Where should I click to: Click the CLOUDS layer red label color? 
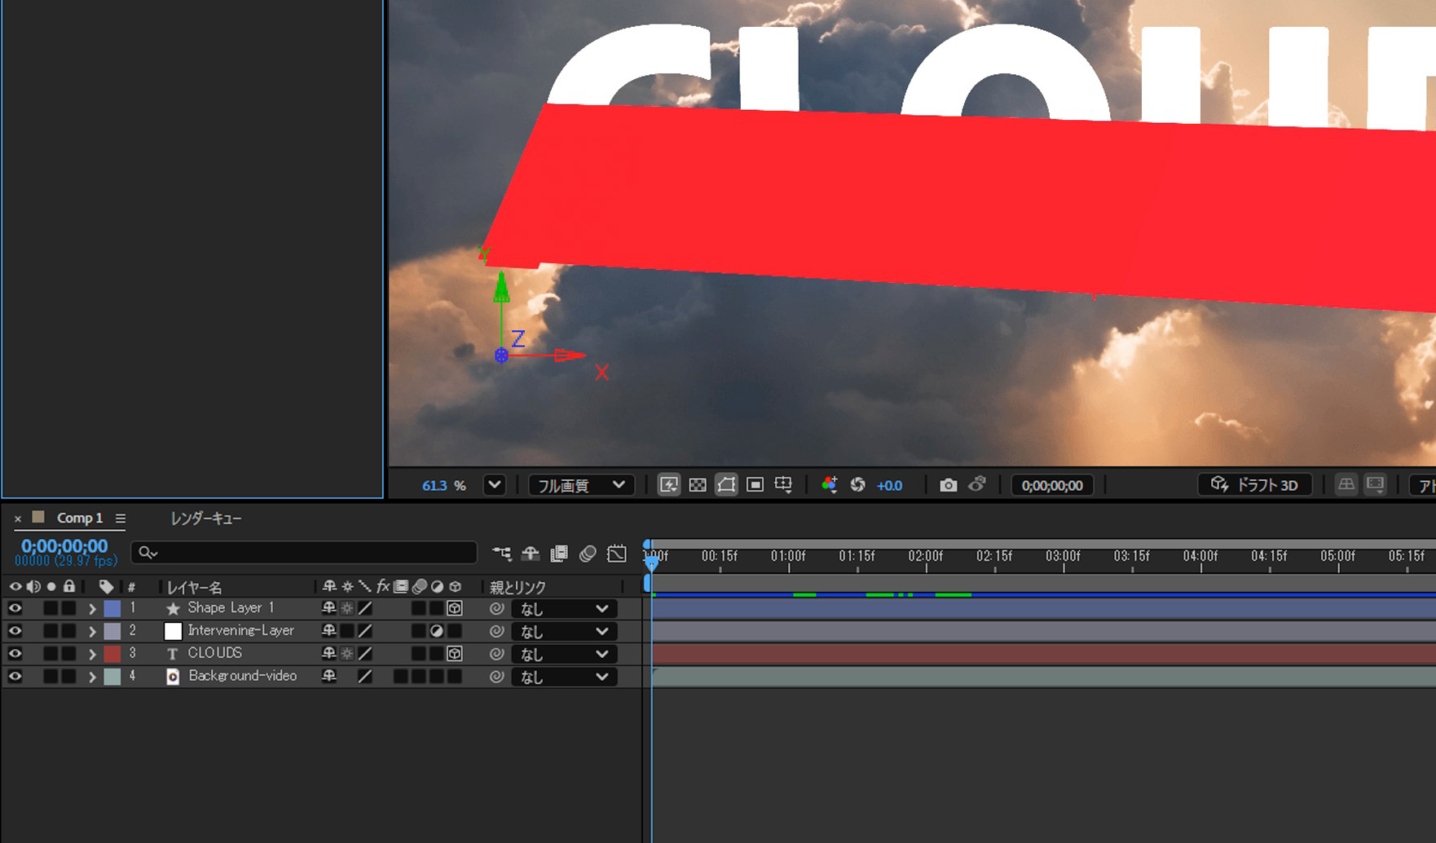click(112, 654)
